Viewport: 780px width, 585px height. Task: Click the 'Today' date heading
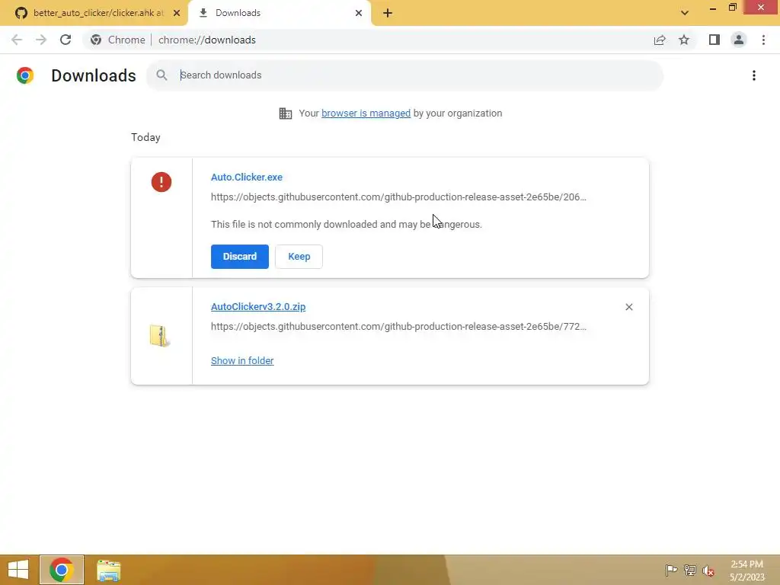pyautogui.click(x=145, y=137)
